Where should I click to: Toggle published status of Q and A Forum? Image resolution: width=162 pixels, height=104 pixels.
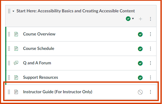[x=140, y=63]
